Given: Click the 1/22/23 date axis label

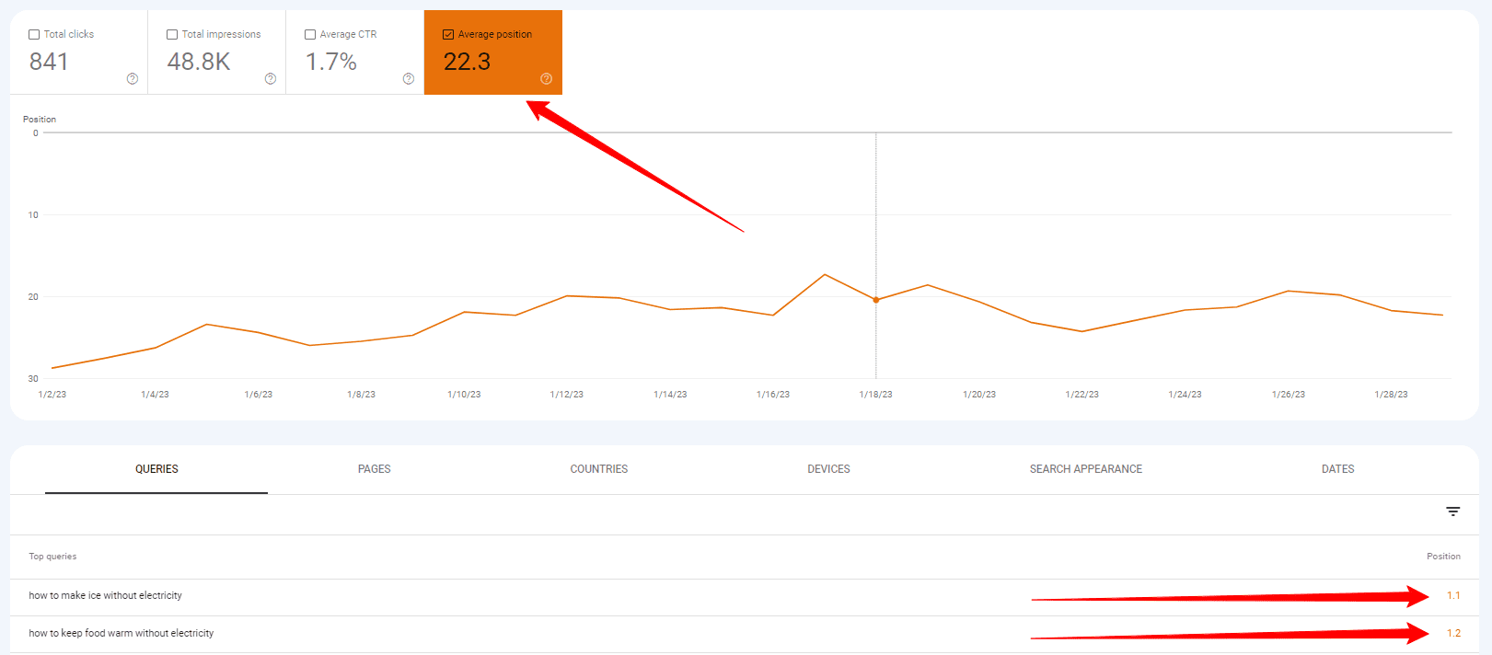Looking at the screenshot, I should coord(1082,395).
